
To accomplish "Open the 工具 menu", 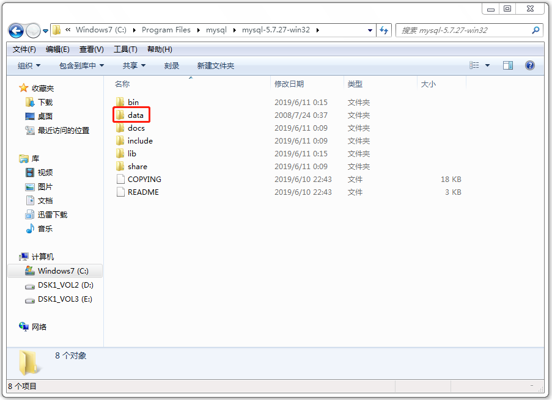I will (x=125, y=49).
